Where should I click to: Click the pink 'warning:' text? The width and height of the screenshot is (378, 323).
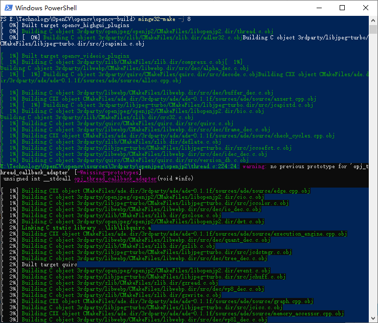[254, 167]
